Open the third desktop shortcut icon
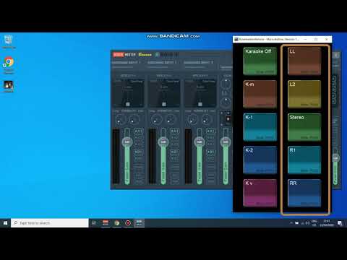 point(9,86)
